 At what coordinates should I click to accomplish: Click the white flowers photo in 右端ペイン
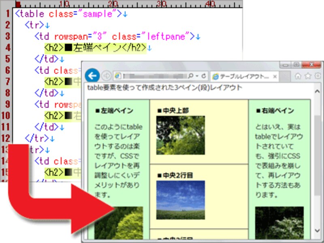[279, 223]
